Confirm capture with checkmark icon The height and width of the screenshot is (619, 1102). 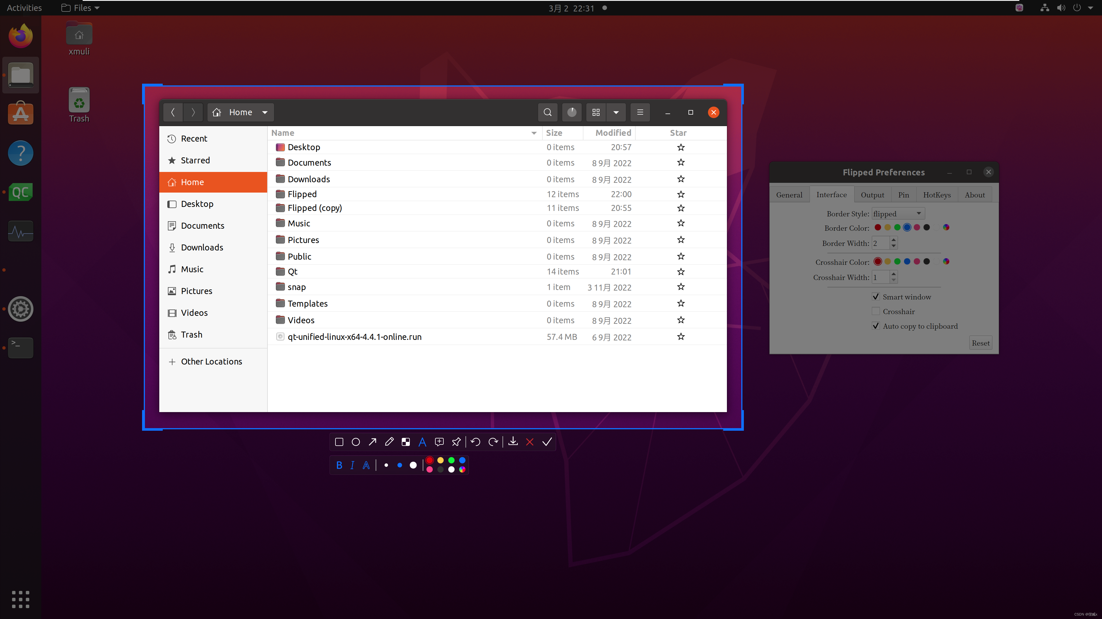coord(547,442)
